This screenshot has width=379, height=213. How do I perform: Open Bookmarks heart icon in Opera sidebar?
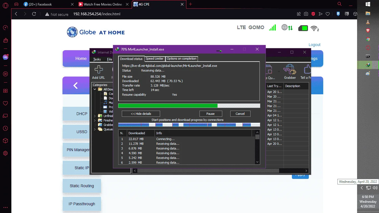pyautogui.click(x=5, y=103)
